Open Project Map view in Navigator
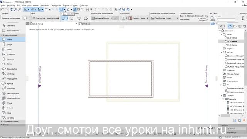The height and width of the screenshot is (139, 247). click(230, 26)
